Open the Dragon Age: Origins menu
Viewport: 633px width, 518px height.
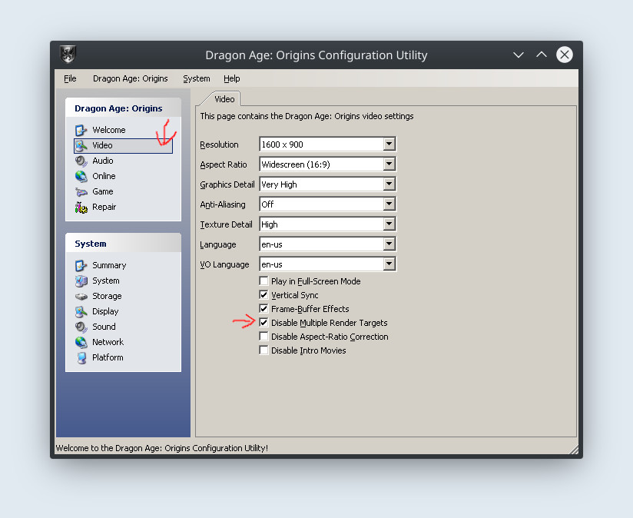[x=131, y=78]
